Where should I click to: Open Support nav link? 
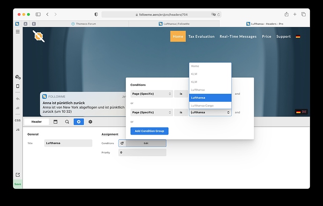[284, 36]
